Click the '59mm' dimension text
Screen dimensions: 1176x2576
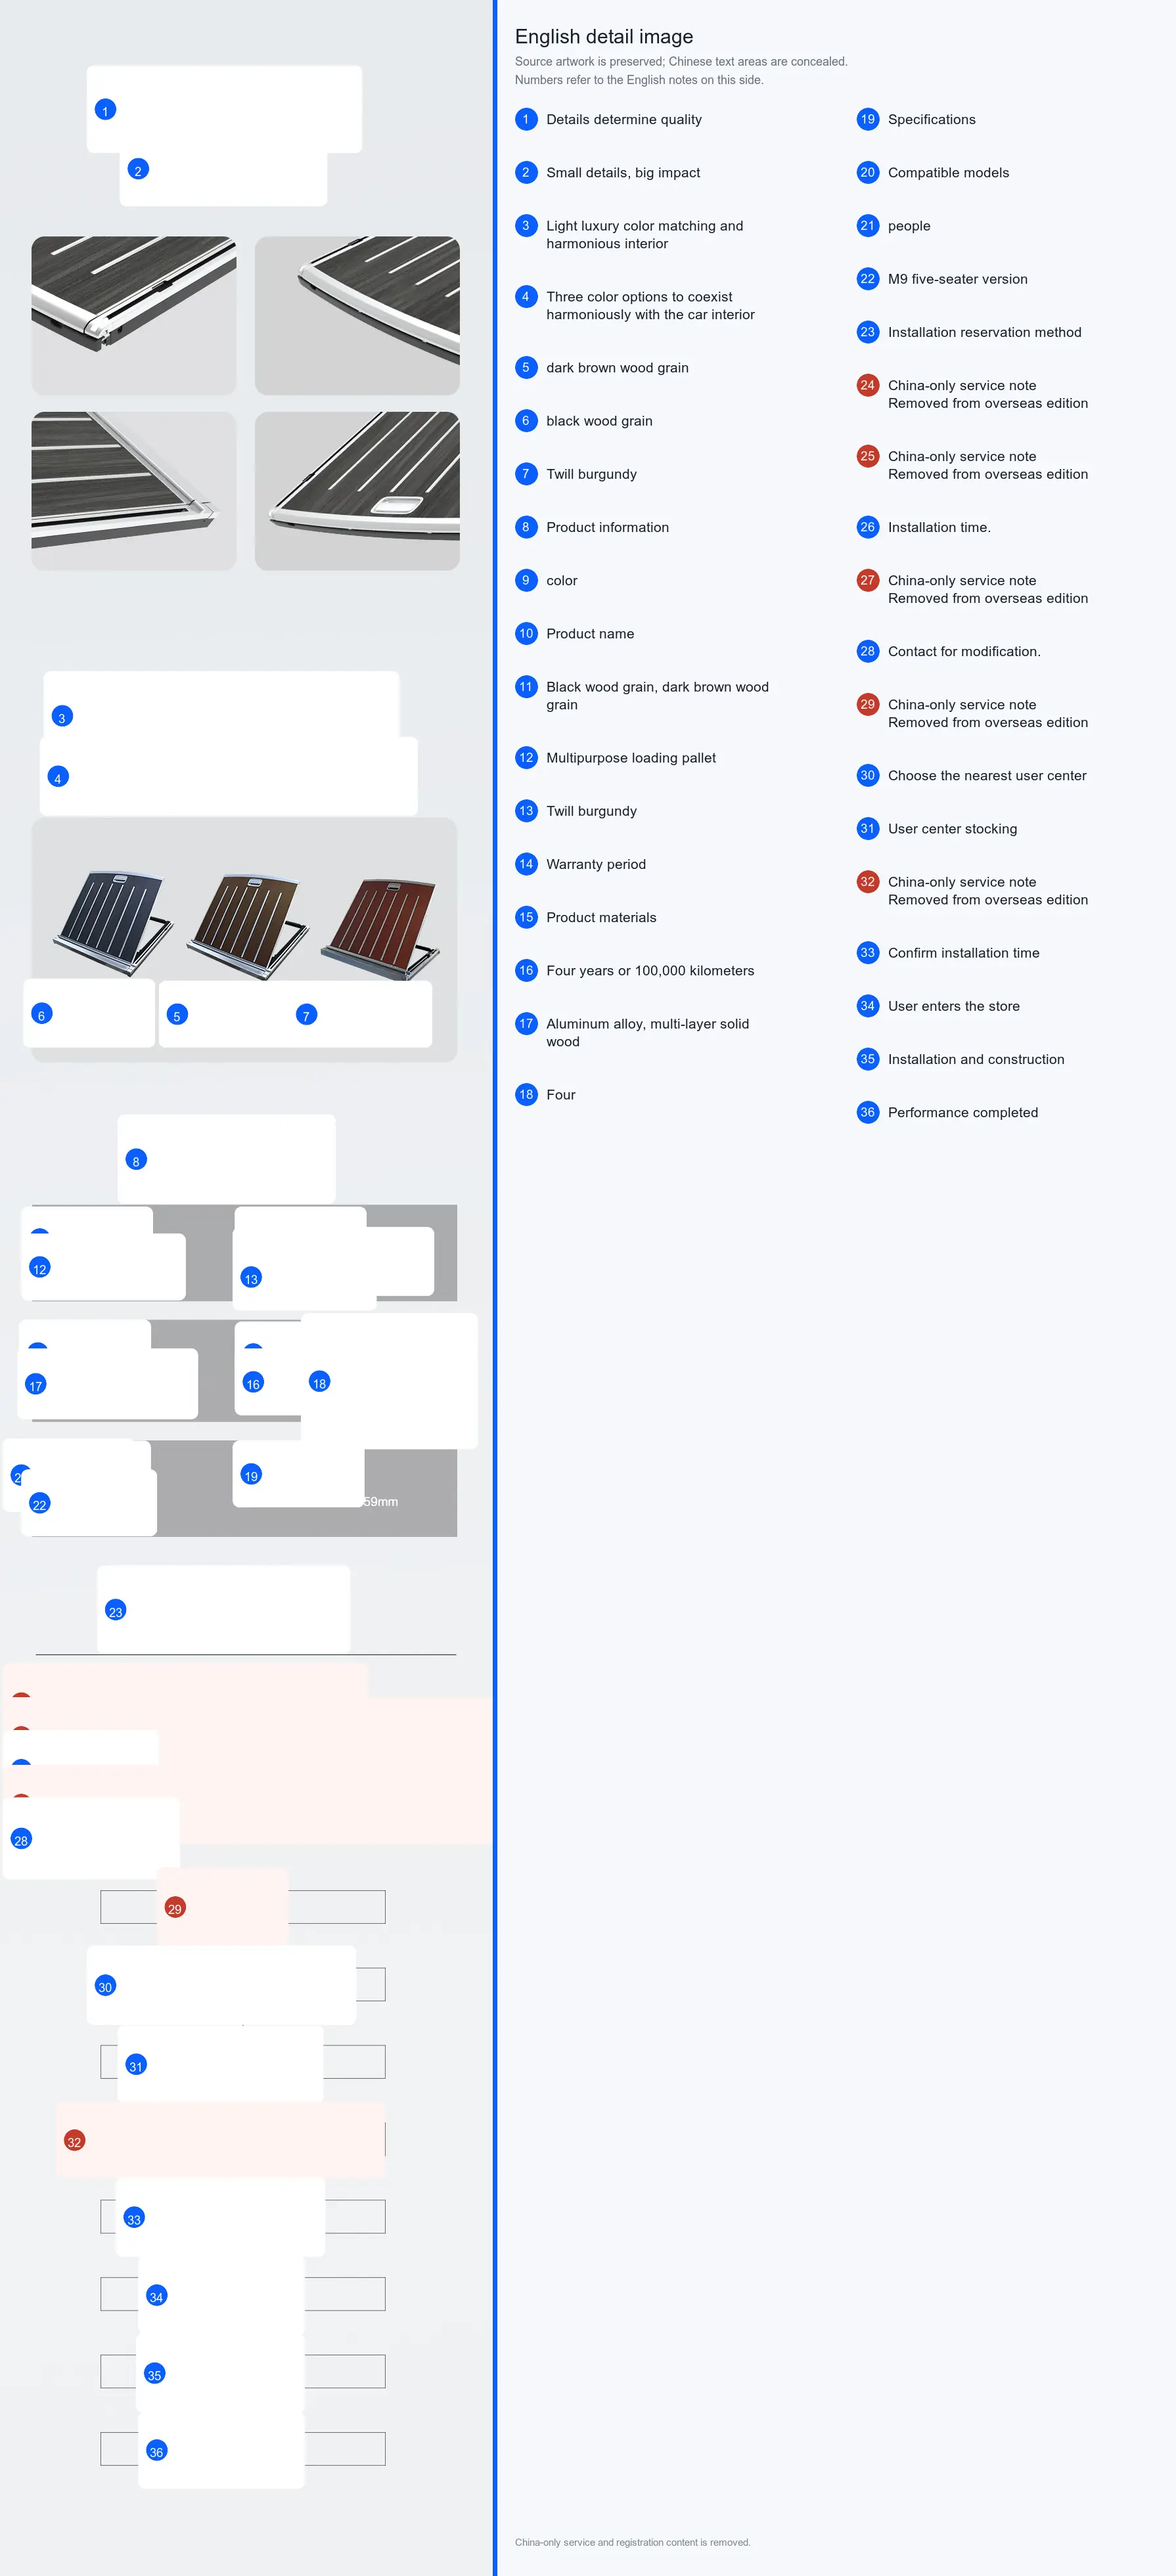click(x=381, y=1502)
